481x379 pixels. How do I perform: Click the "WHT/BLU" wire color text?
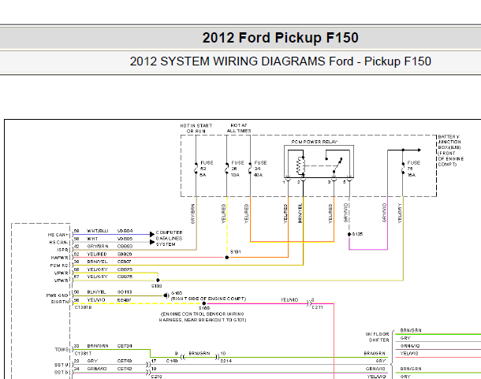tap(97, 231)
